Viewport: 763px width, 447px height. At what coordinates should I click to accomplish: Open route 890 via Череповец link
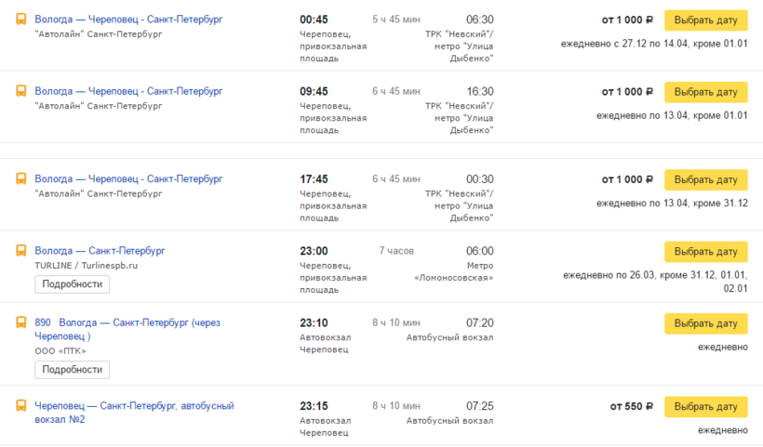(127, 329)
